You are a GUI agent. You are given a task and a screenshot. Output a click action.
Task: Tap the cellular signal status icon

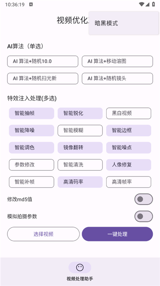point(147,4)
